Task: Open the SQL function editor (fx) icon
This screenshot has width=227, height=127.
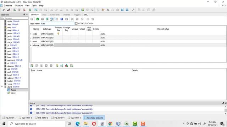Action: [108, 10]
